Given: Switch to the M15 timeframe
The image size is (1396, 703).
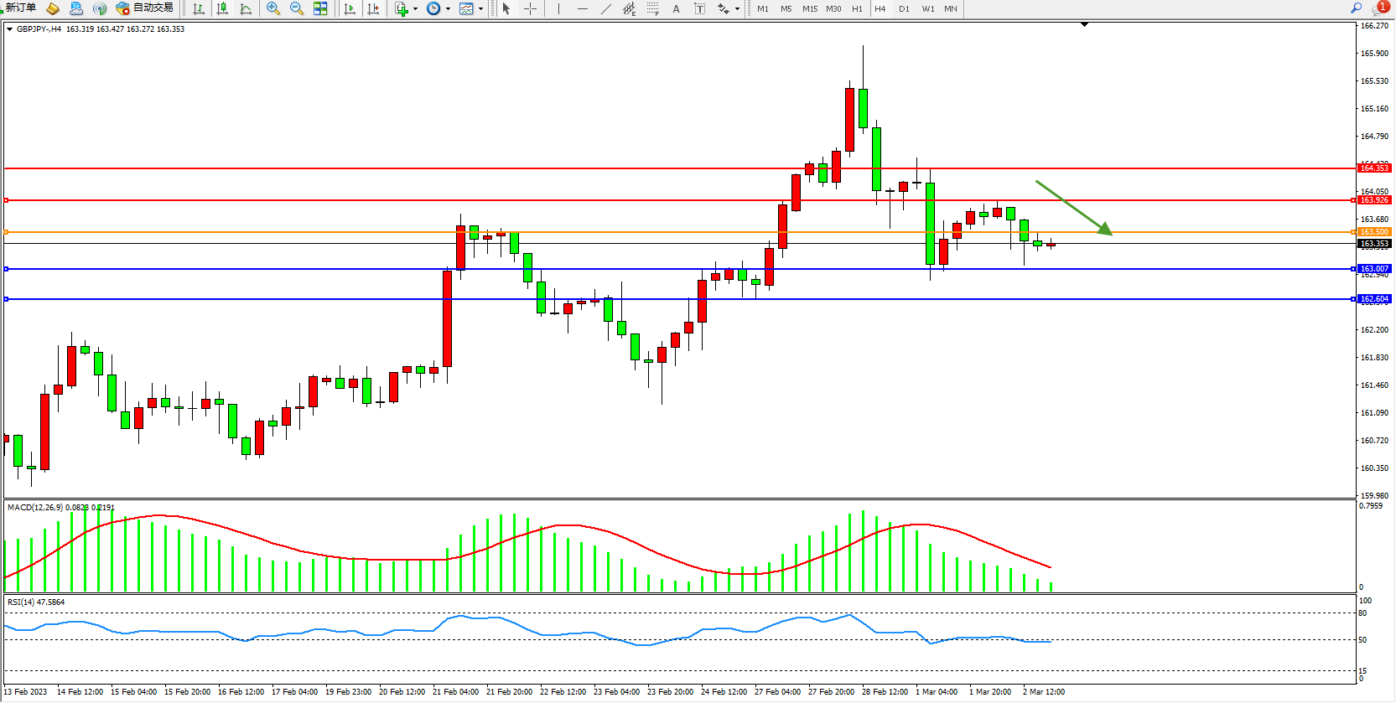Looking at the screenshot, I should [809, 8].
